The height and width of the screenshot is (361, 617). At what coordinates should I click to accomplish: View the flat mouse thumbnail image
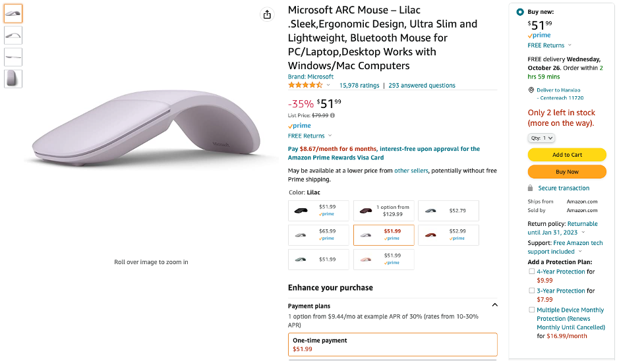(x=13, y=57)
